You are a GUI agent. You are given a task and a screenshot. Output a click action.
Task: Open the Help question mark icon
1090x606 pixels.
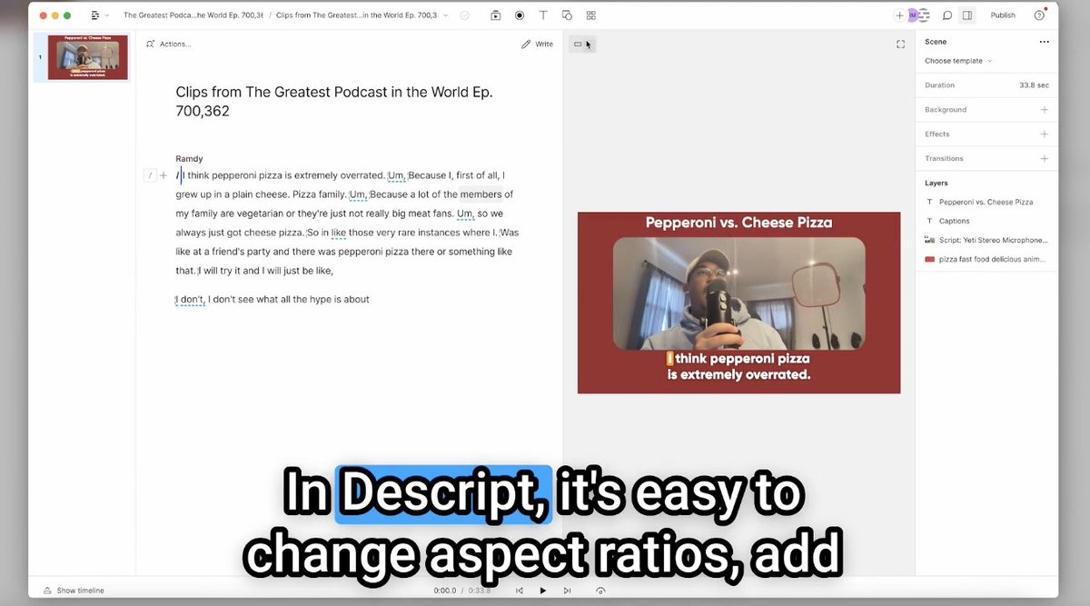coord(1039,15)
